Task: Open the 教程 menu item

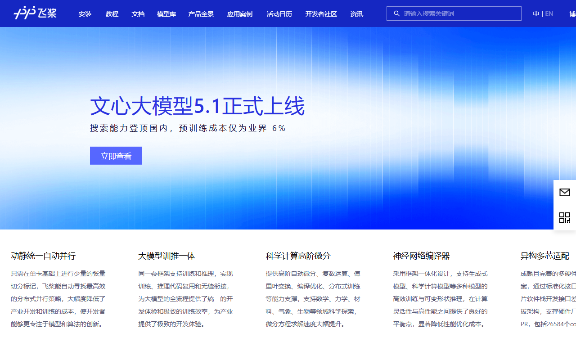Action: [112, 14]
